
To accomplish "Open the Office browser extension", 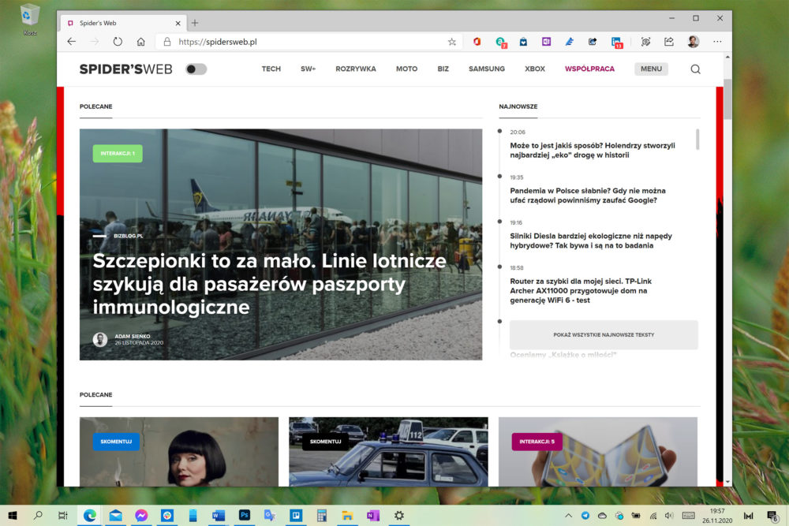I will (x=477, y=42).
